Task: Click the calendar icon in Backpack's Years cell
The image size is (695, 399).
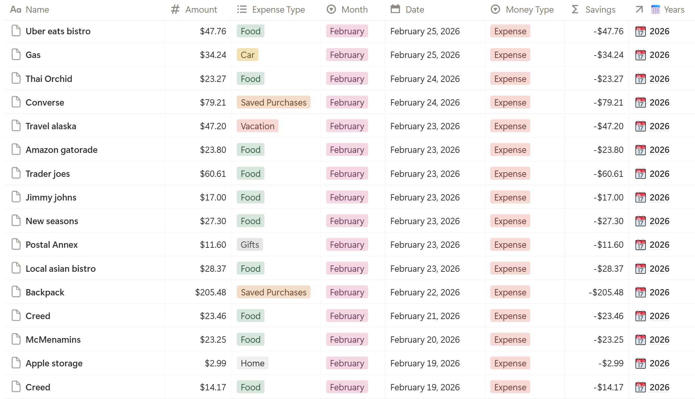Action: point(640,292)
